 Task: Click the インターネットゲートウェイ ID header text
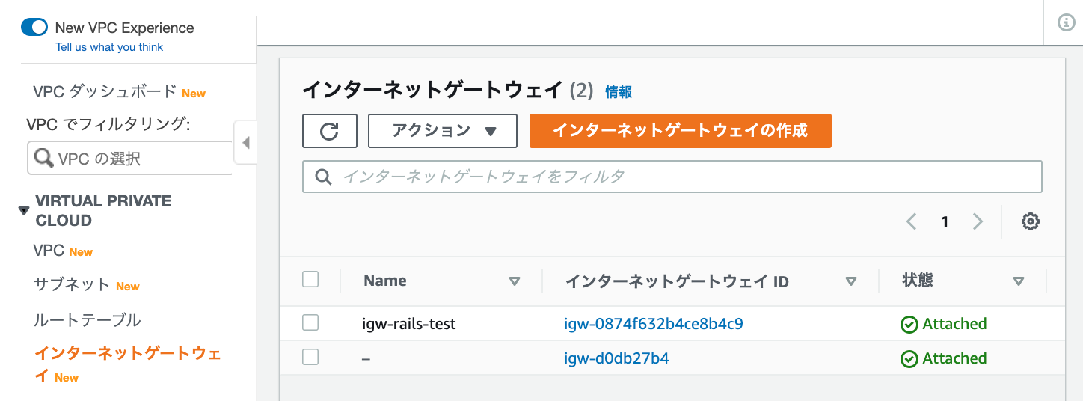[x=677, y=281]
